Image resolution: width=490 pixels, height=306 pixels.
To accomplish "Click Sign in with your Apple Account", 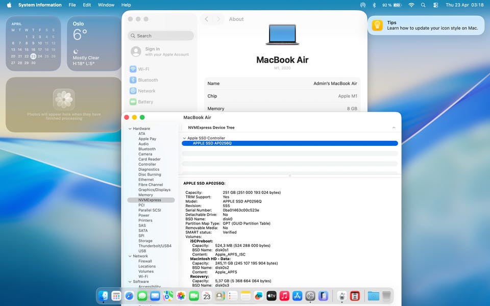I will point(161,52).
